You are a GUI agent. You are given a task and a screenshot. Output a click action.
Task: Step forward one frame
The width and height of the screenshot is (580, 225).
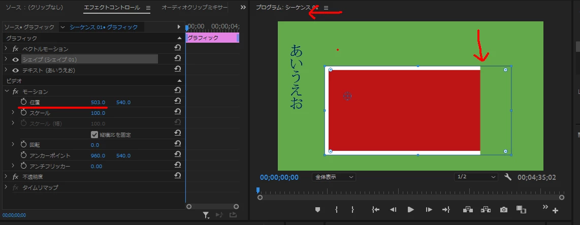point(429,209)
